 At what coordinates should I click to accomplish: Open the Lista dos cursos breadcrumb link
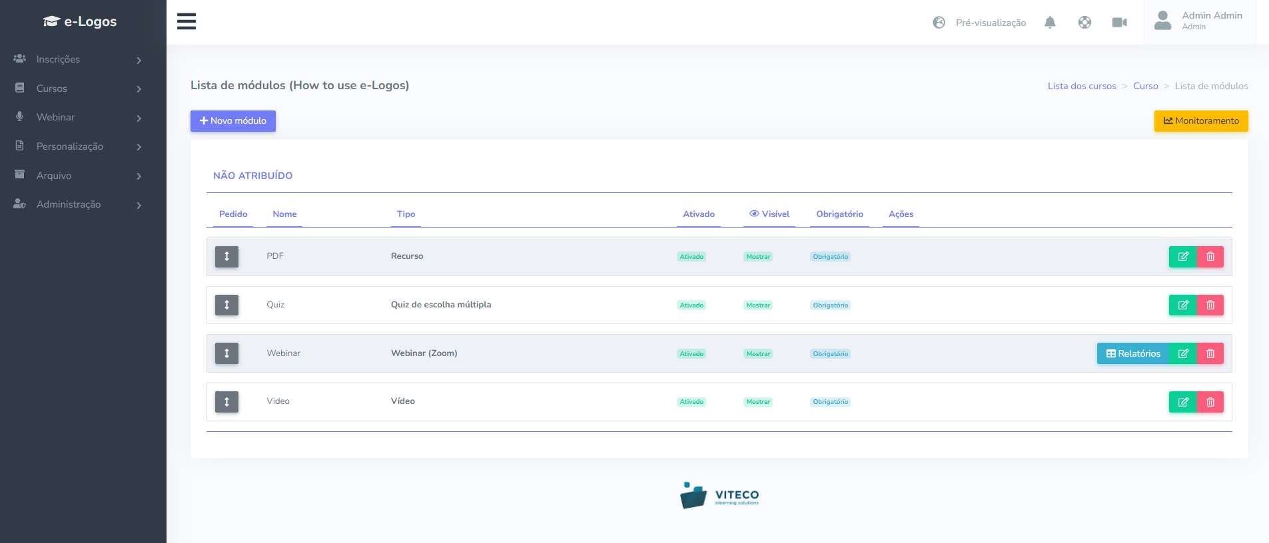[1081, 86]
